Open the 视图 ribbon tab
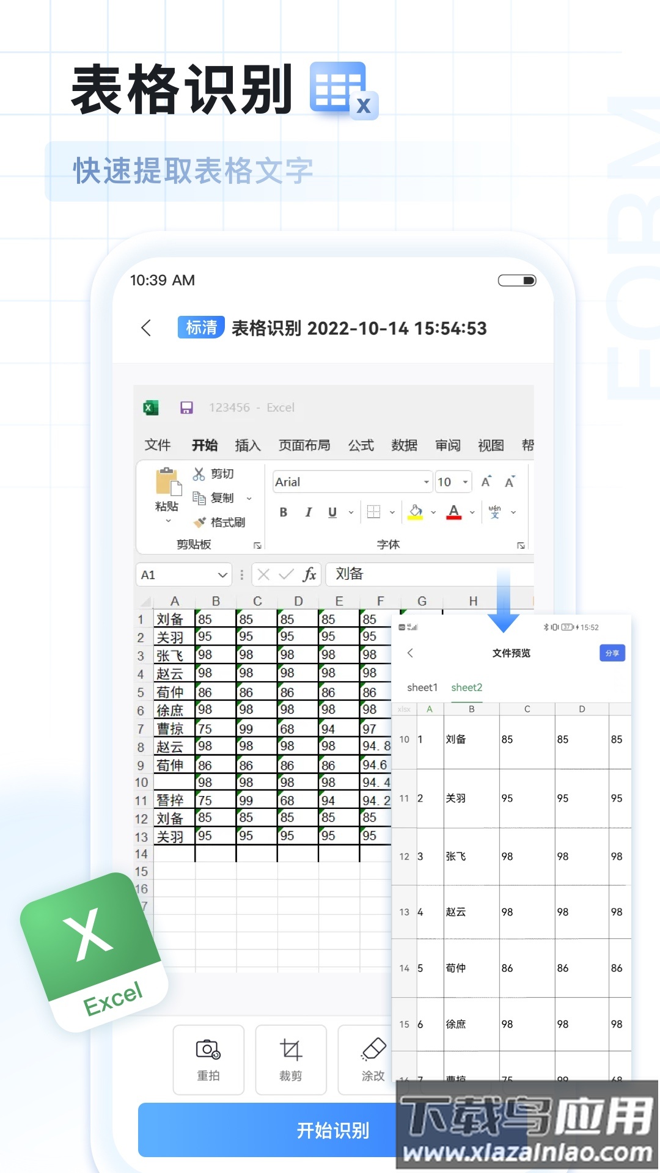 (491, 445)
